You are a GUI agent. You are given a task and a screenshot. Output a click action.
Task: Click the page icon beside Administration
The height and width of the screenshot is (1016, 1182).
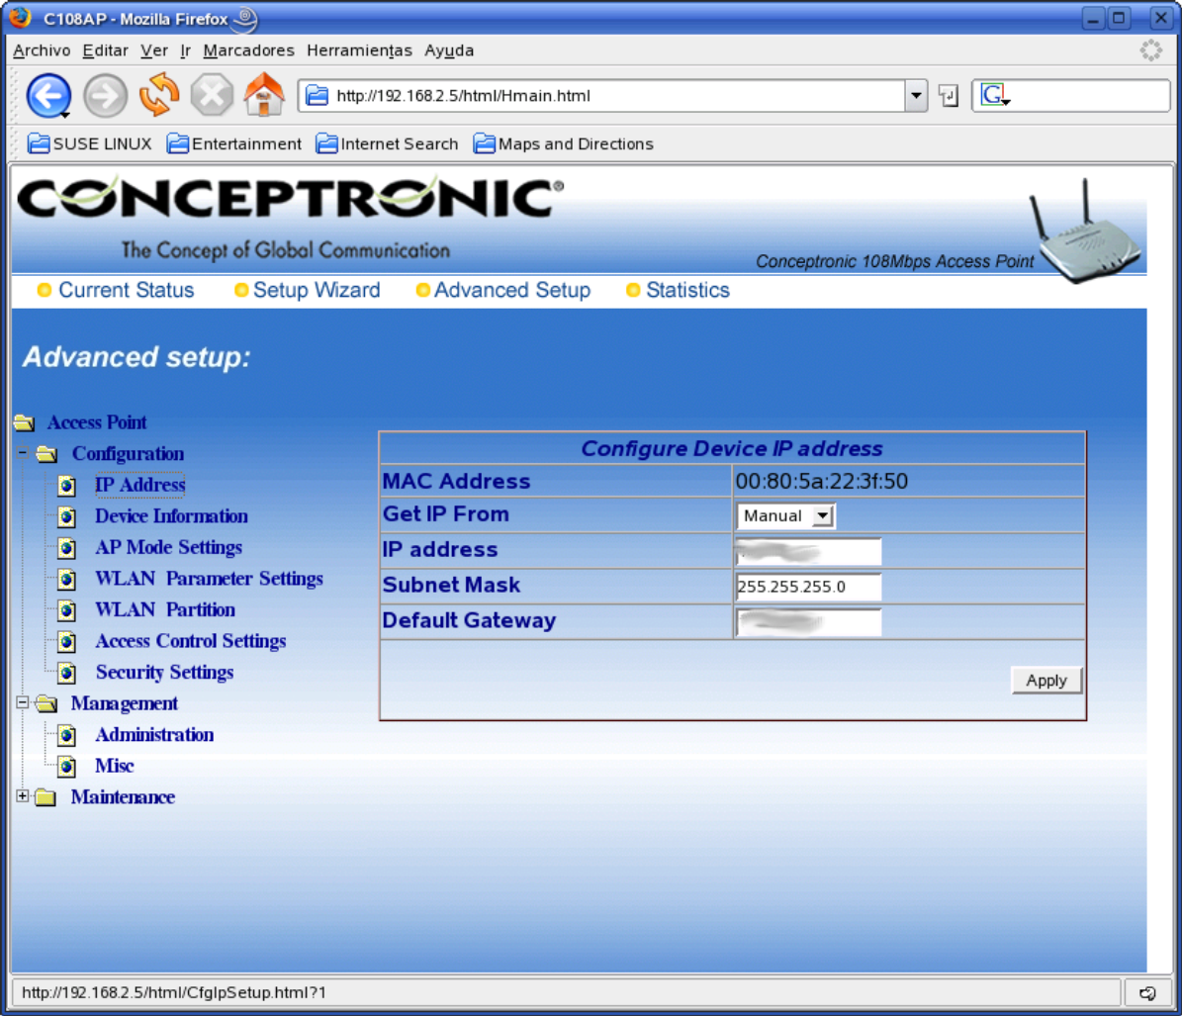click(x=66, y=735)
